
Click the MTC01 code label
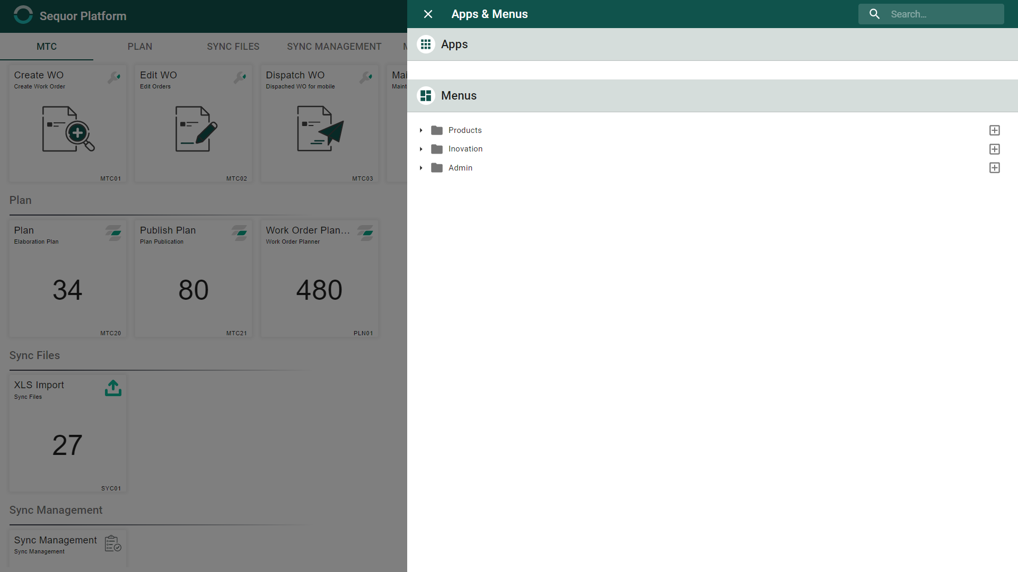tap(111, 179)
